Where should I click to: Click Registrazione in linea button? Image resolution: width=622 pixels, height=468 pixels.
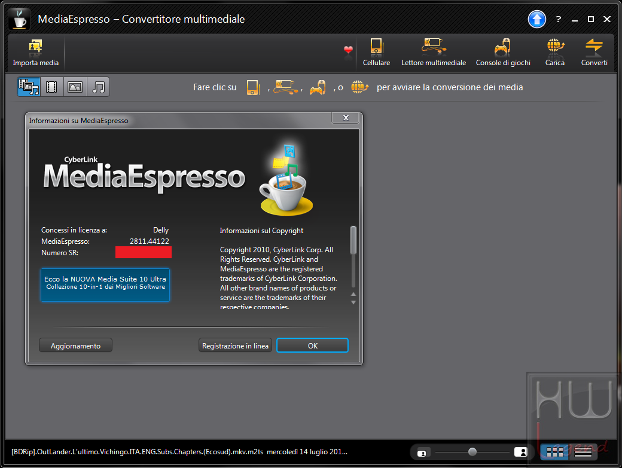235,345
